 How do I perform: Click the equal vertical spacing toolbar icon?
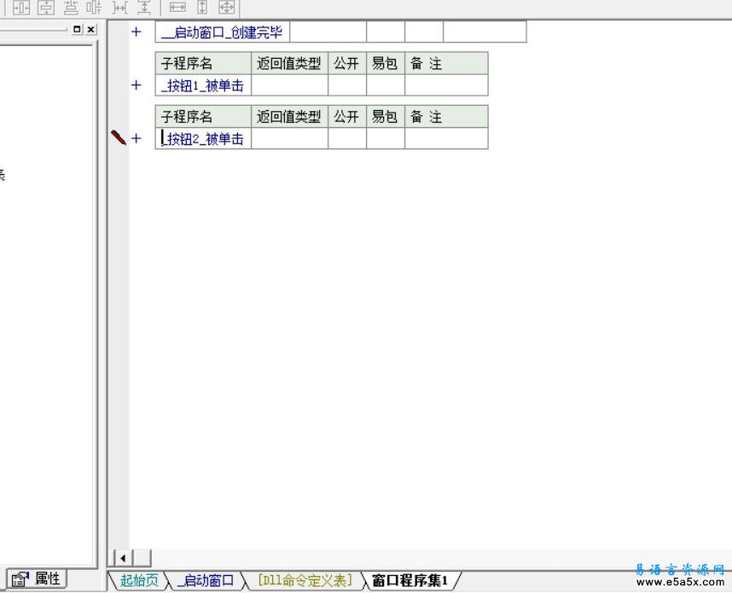pyautogui.click(x=144, y=8)
